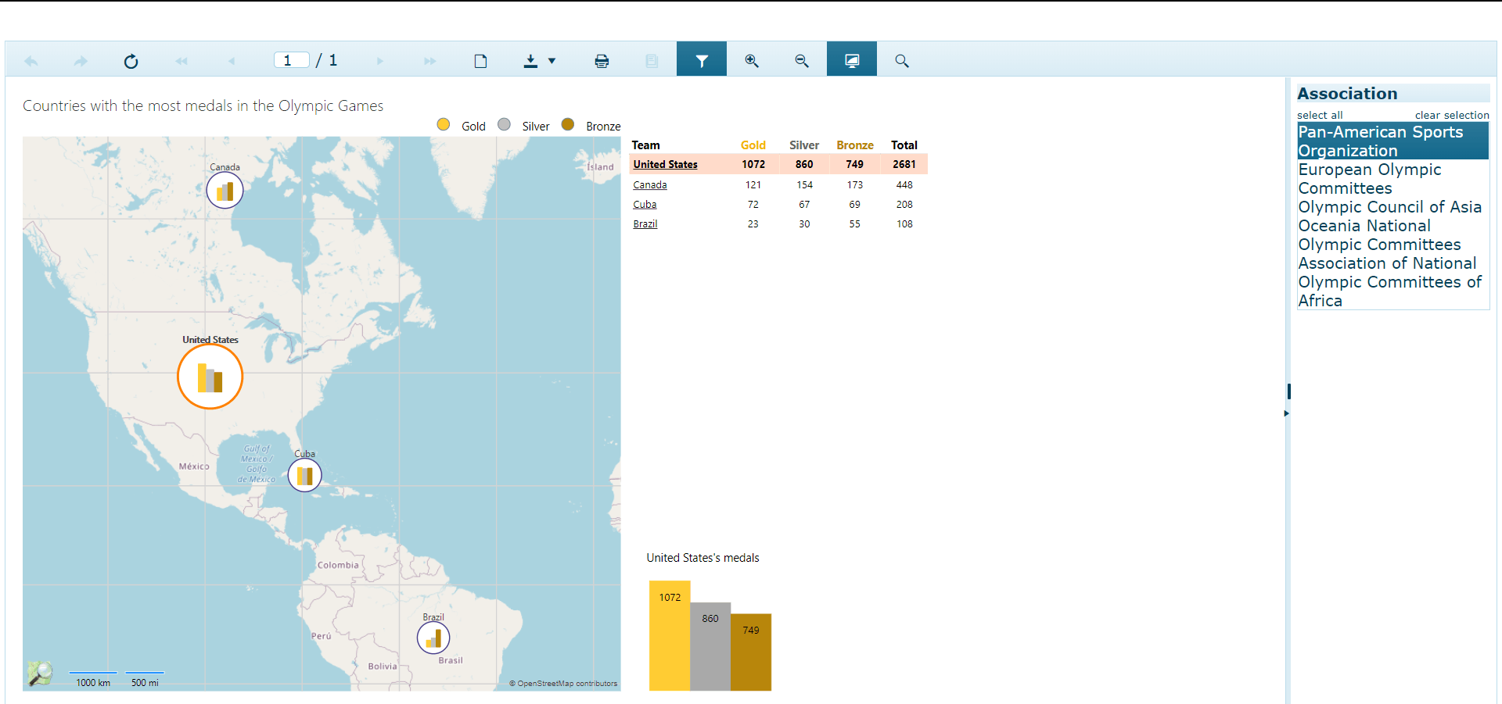The width and height of the screenshot is (1502, 704).
Task: Go to first page of report
Action: tap(181, 61)
